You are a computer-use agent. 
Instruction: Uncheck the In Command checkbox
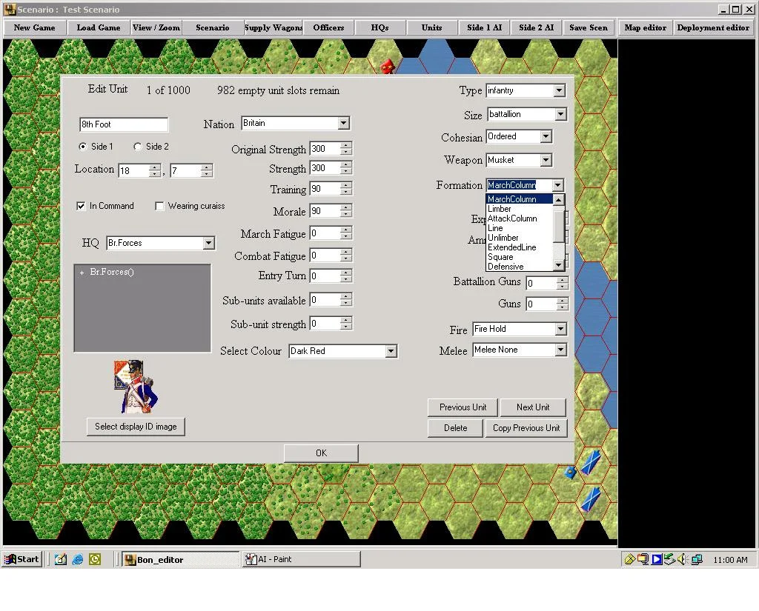pyautogui.click(x=81, y=206)
